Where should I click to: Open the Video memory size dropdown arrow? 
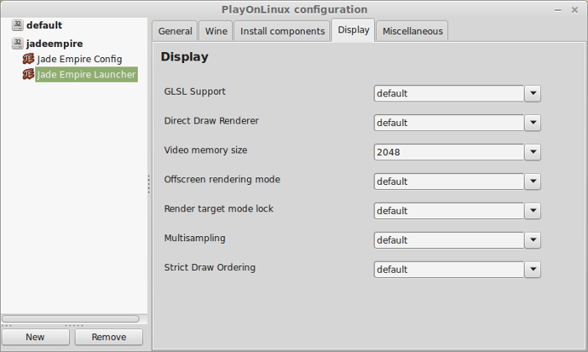[533, 152]
